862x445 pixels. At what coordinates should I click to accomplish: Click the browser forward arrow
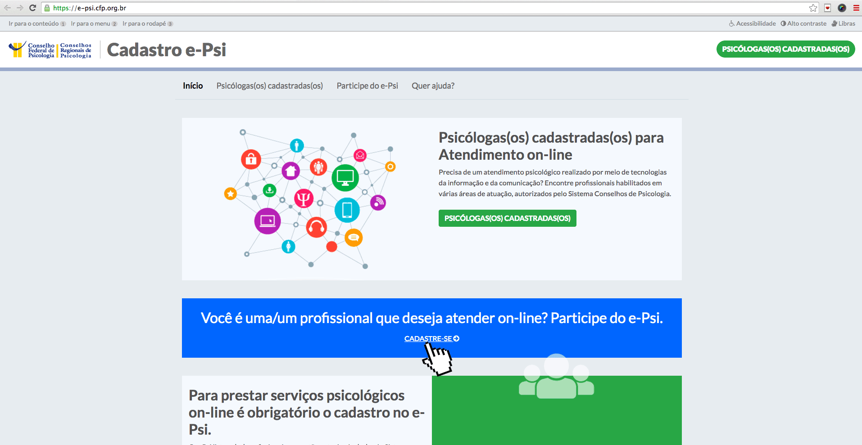click(20, 8)
